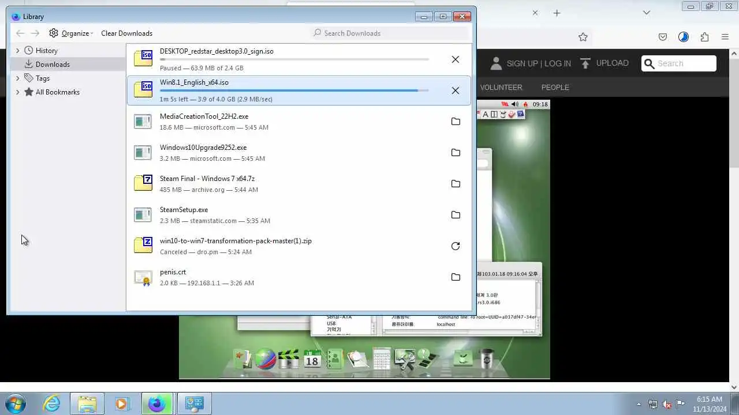Select win10-to-win7-transformation-pack-master(1).zip entry
The image size is (739, 415).
click(x=236, y=241)
